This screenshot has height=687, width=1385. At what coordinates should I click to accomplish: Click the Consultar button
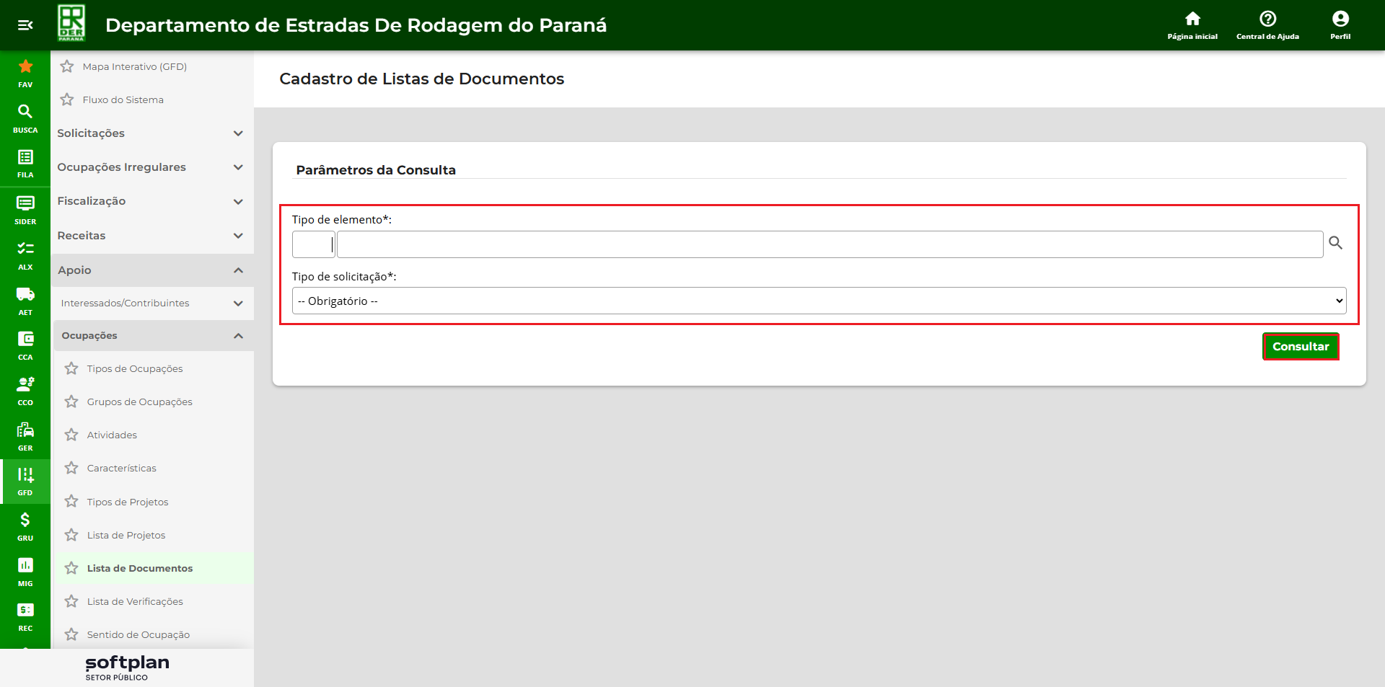1300,347
